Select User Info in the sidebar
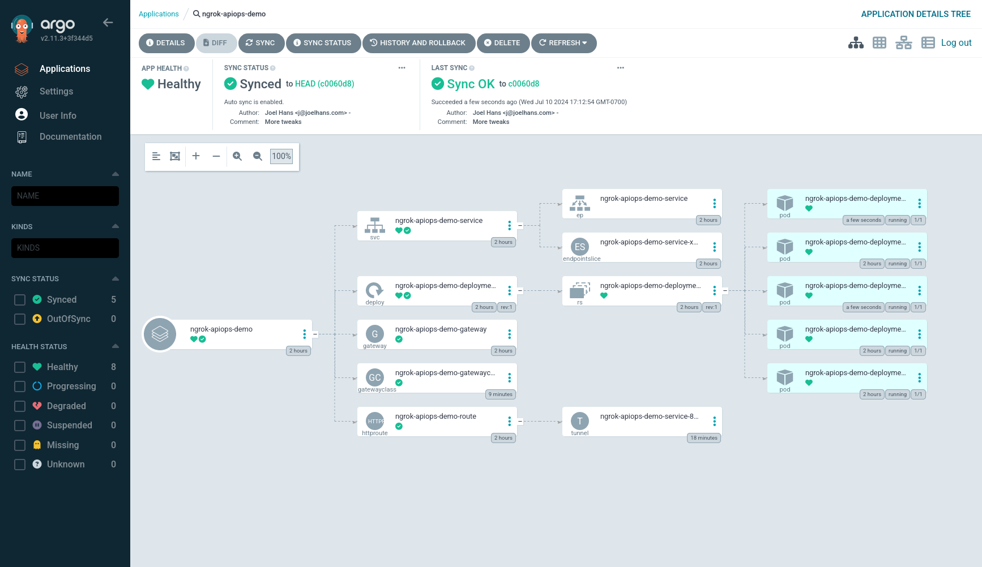The height and width of the screenshot is (567, 982). [x=58, y=115]
